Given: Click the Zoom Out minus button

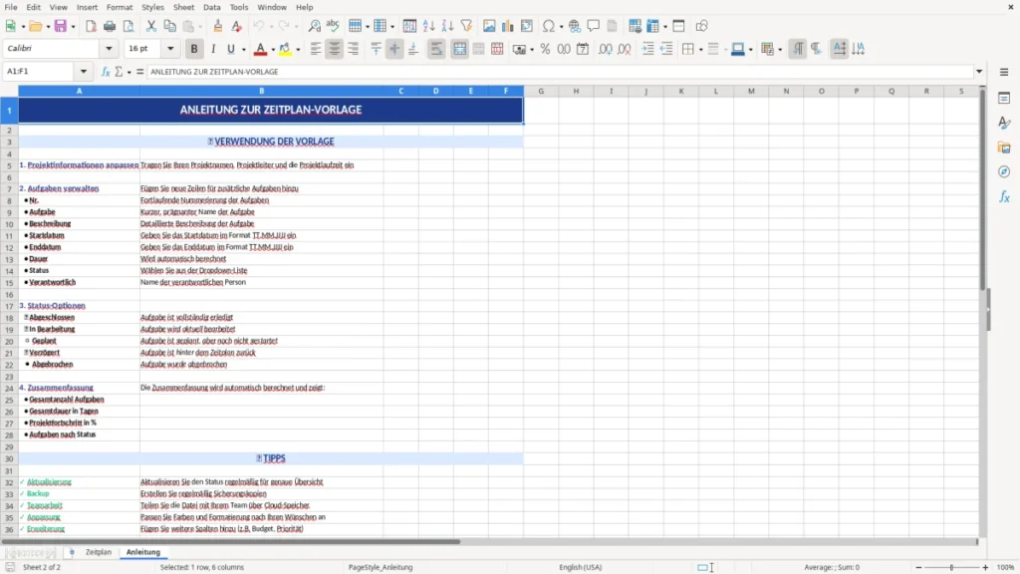Looking at the screenshot, I should coord(918,567).
